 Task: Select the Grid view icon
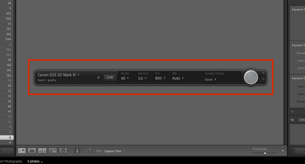(22, 151)
